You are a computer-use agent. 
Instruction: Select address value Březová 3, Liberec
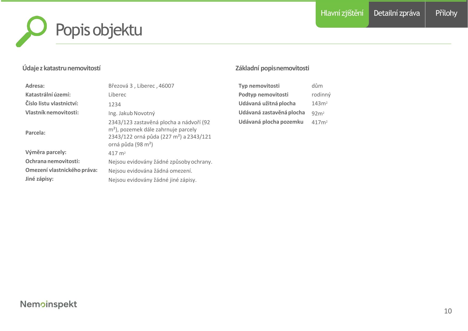coord(141,86)
